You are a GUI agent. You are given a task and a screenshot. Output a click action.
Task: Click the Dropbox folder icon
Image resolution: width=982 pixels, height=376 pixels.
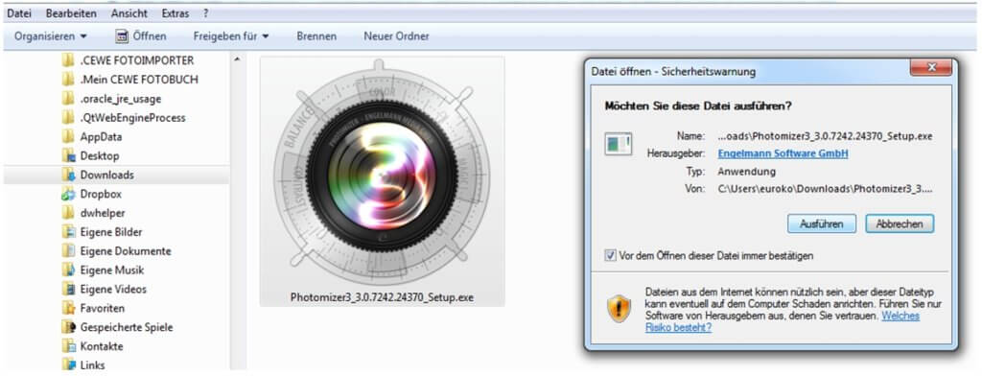point(68,195)
